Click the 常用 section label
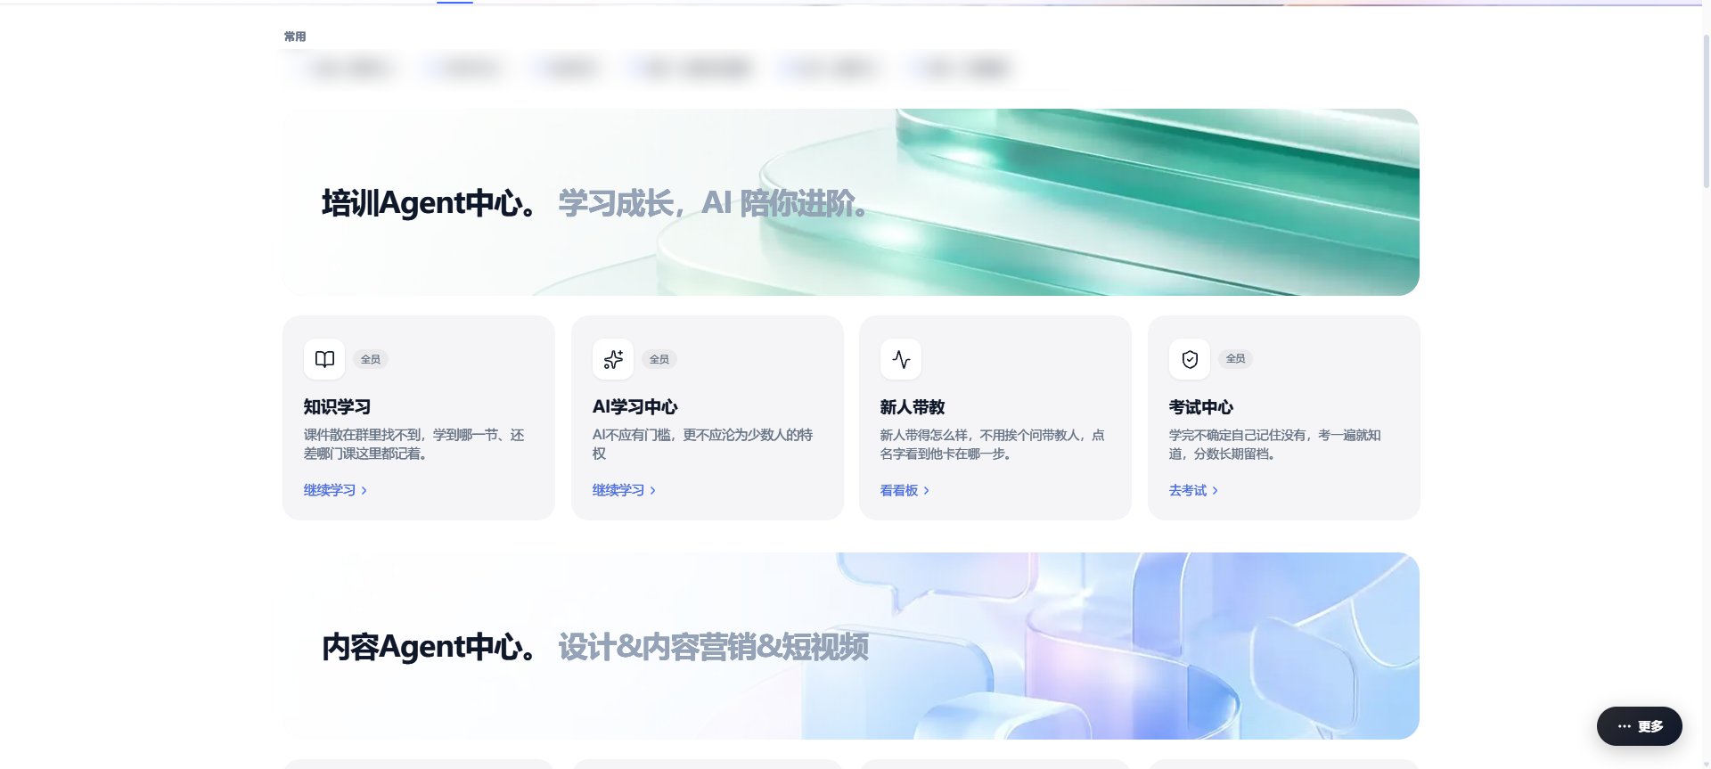 (295, 37)
